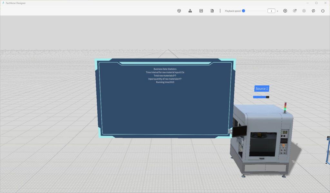Open the document report icon
Image resolution: width=330 pixels, height=193 pixels.
(x=212, y=11)
